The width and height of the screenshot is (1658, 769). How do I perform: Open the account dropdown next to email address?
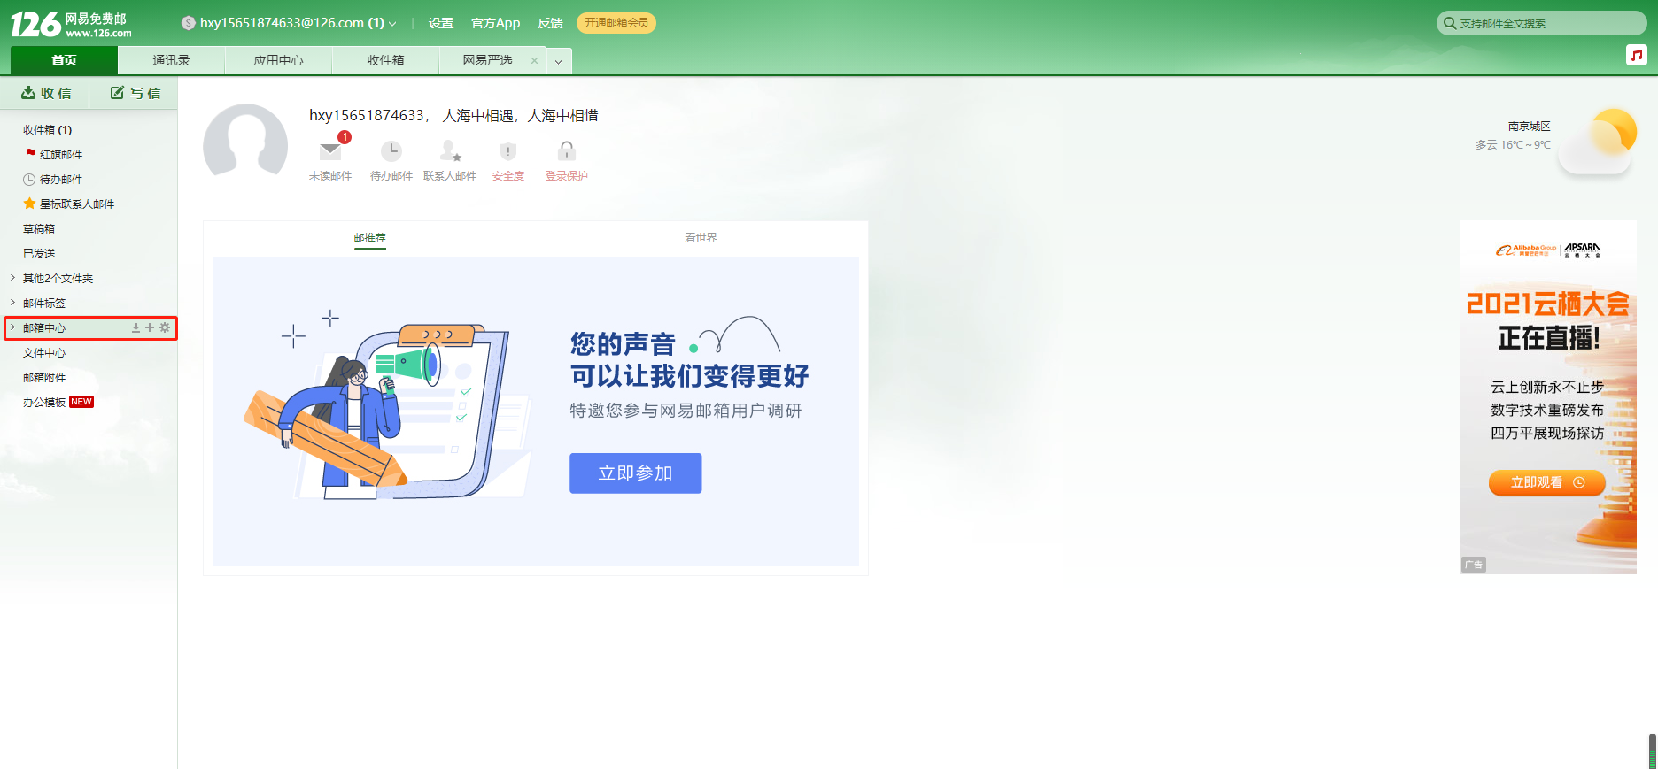click(x=392, y=23)
